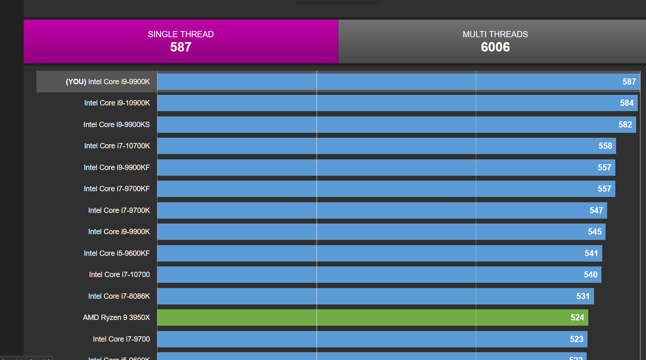Click the Intel Core i7-9700KF label
Screen dimensions: 646x360
[x=117, y=189]
